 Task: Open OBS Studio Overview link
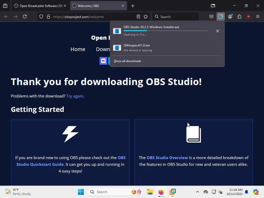coord(167,158)
